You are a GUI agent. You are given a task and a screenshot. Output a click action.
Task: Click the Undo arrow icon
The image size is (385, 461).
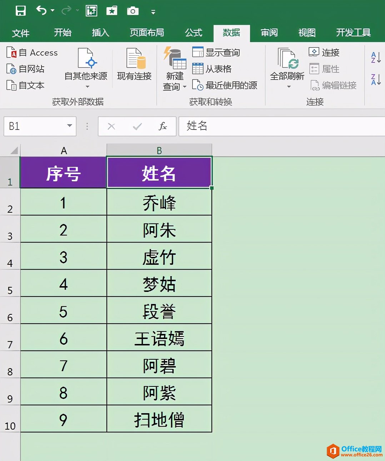41,11
